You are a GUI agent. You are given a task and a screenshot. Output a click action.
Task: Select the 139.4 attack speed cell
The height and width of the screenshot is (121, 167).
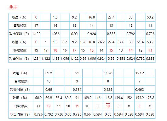click(118, 98)
